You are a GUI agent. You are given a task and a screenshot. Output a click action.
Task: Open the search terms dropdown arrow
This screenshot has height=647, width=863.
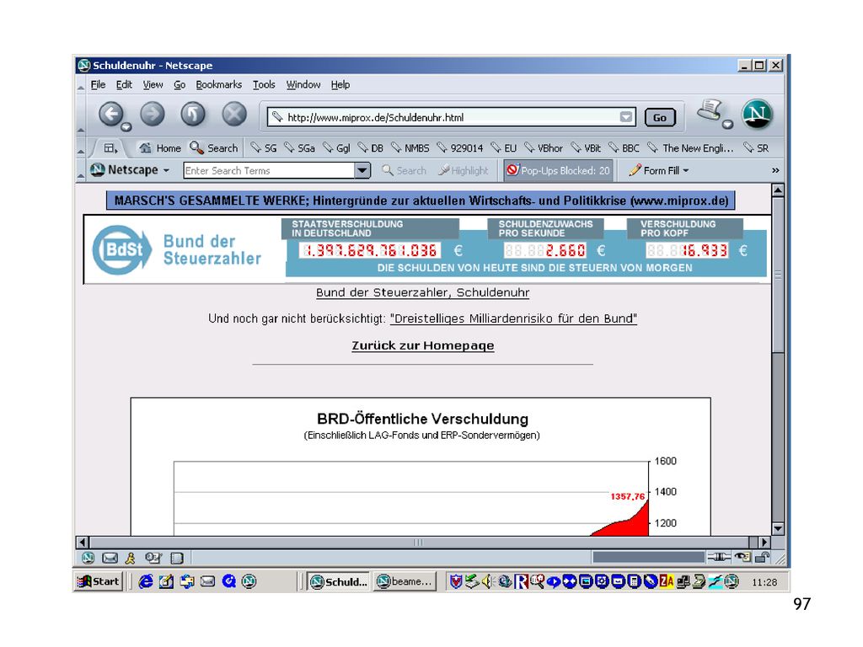pos(362,170)
